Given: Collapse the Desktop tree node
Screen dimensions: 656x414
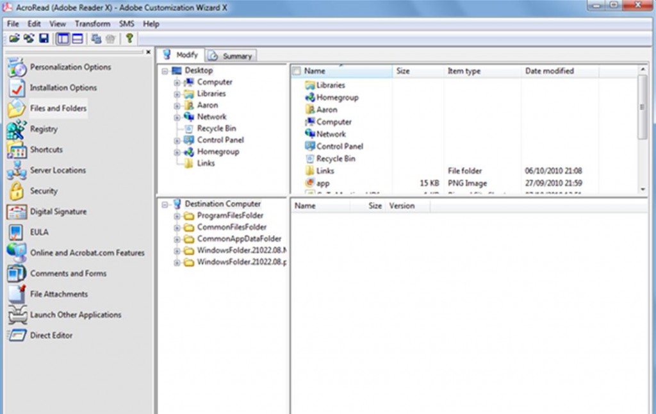Looking at the screenshot, I should point(165,71).
